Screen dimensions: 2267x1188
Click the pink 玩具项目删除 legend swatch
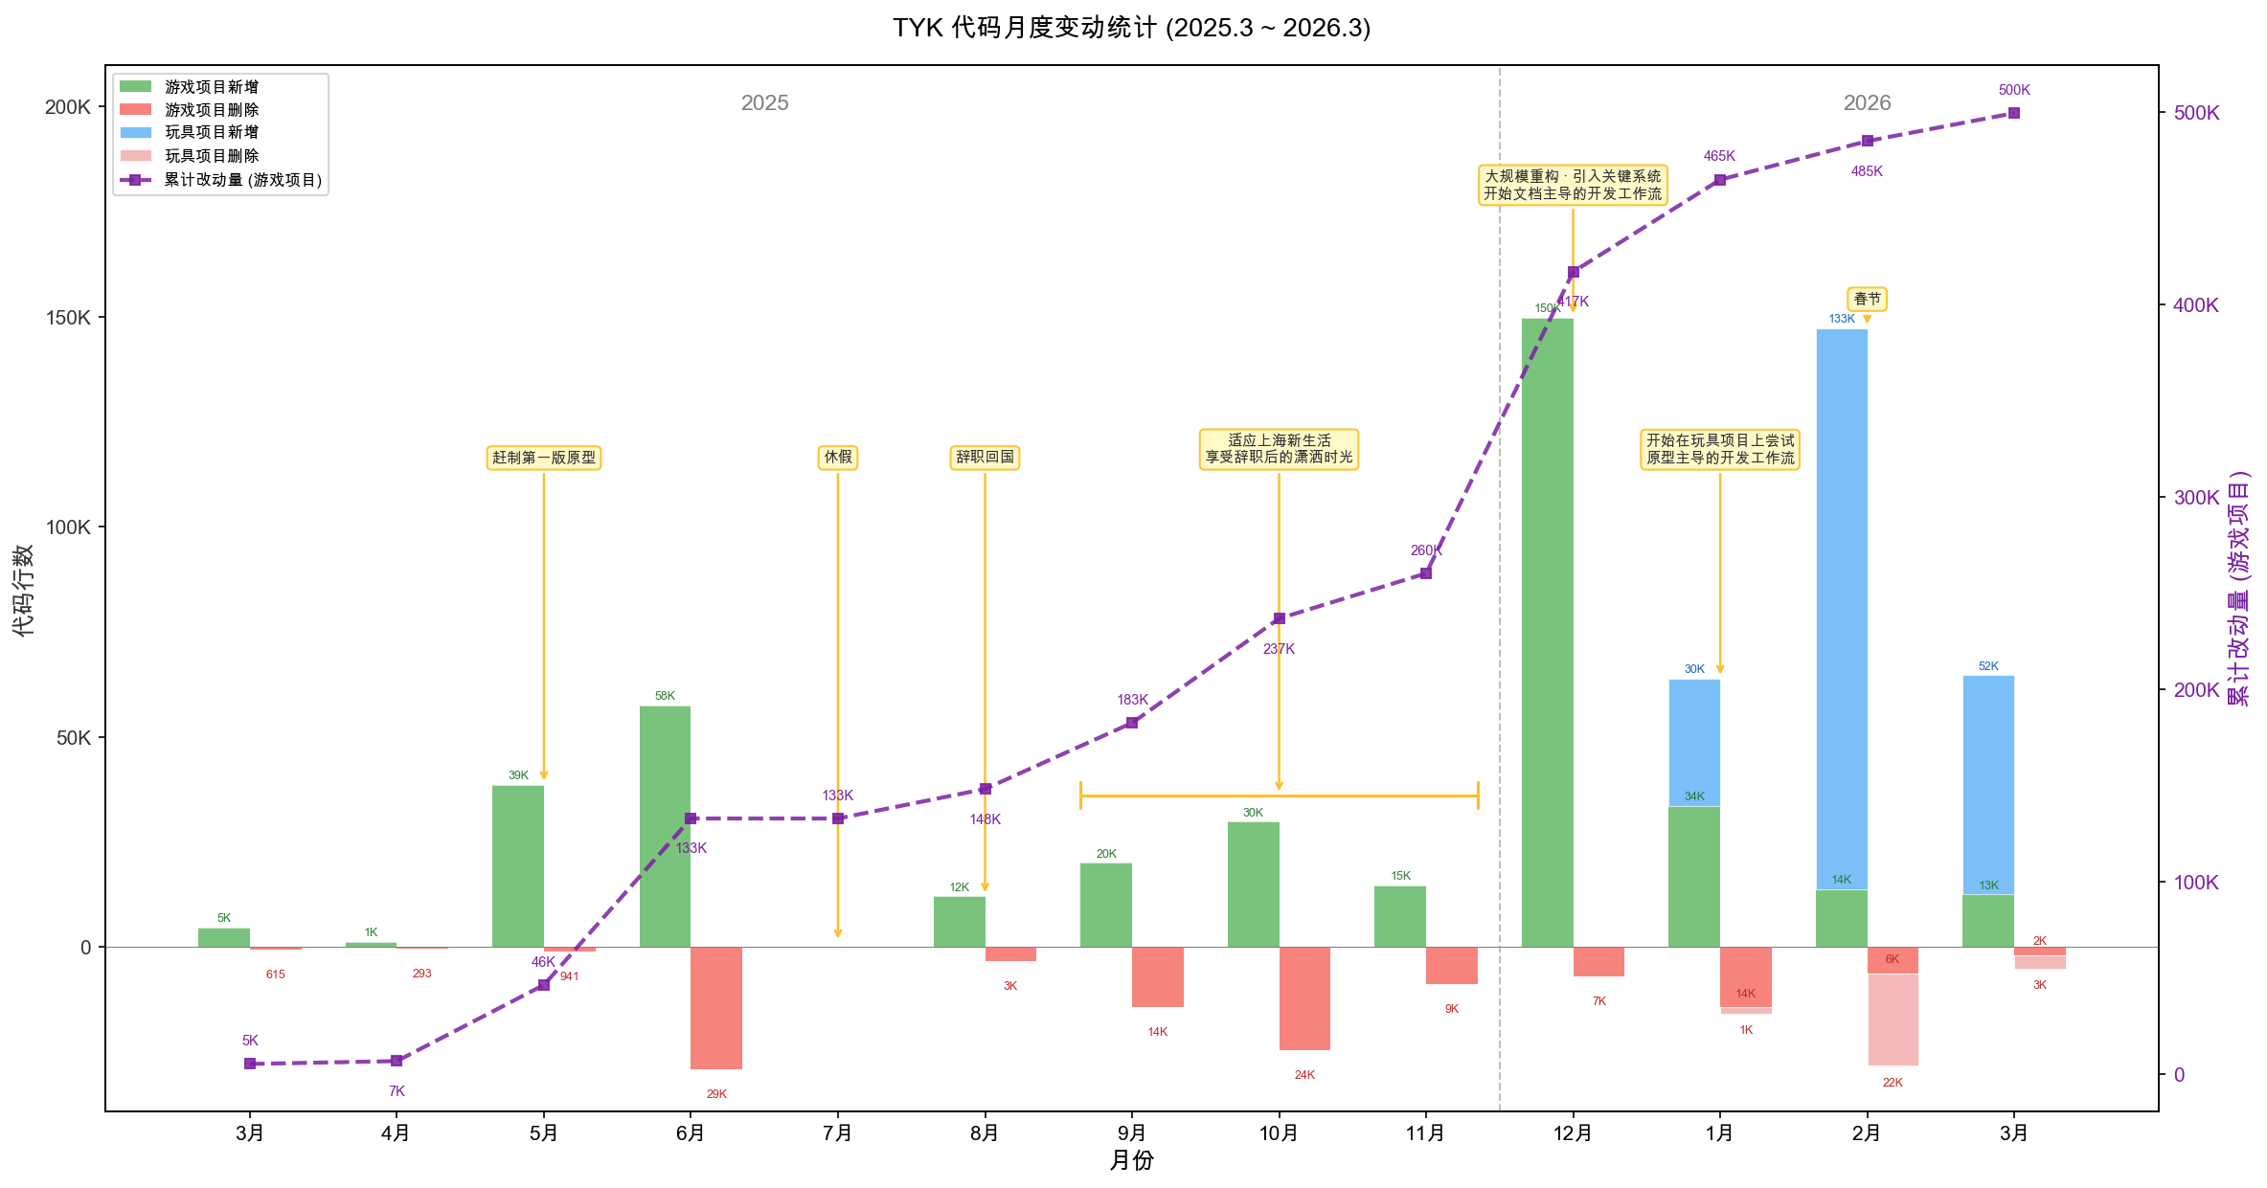click(135, 156)
